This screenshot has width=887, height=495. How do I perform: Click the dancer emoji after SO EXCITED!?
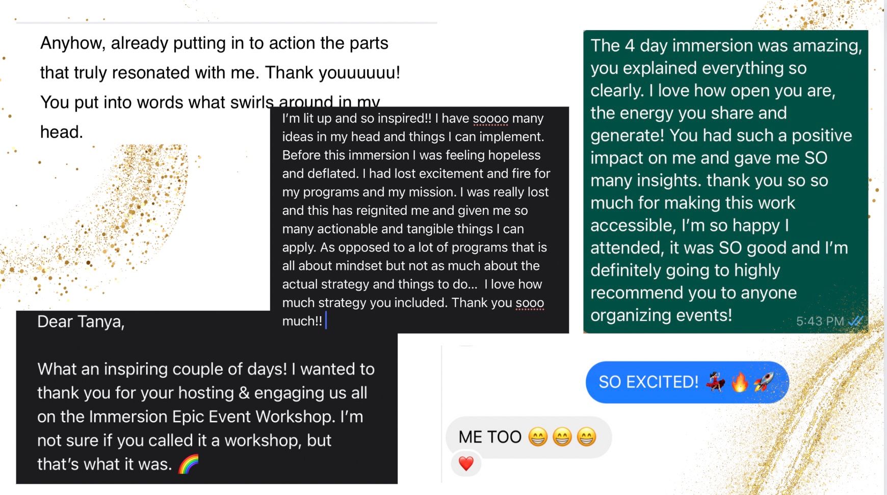[x=716, y=381]
